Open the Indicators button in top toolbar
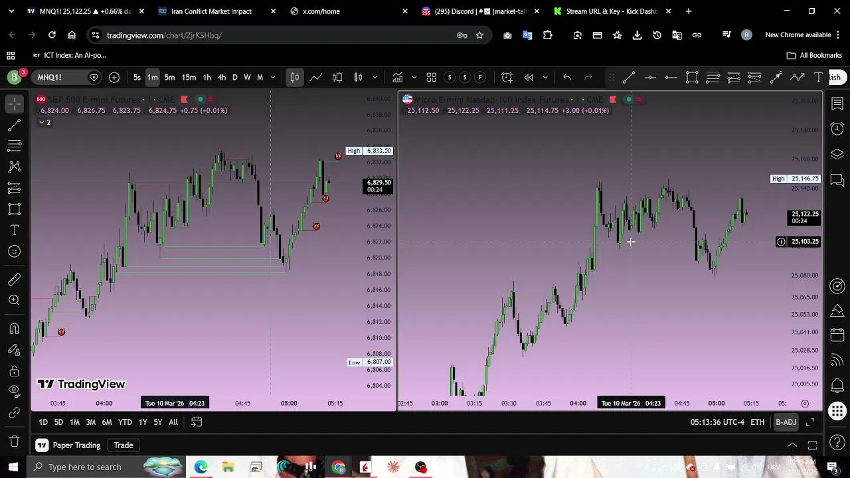The height and width of the screenshot is (478, 850). tap(397, 78)
